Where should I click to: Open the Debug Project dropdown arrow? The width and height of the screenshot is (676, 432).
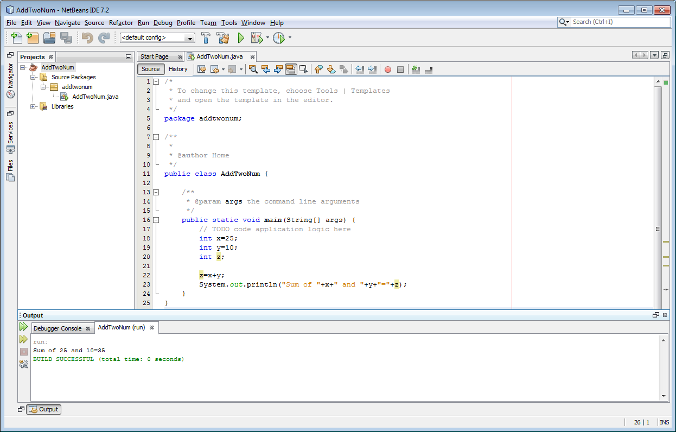coord(267,37)
